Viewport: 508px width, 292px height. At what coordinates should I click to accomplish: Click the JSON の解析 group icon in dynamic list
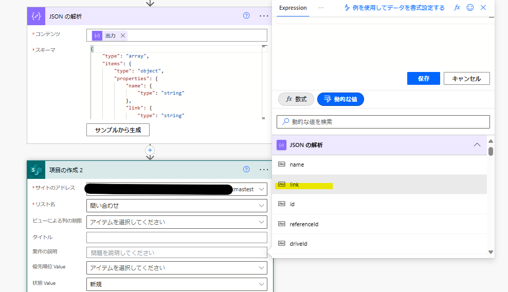coord(281,145)
